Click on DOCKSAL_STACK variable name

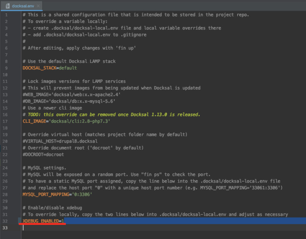click(x=39, y=68)
